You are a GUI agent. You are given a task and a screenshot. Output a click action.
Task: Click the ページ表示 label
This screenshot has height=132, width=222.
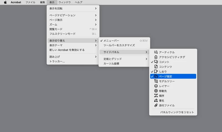coord(56,20)
